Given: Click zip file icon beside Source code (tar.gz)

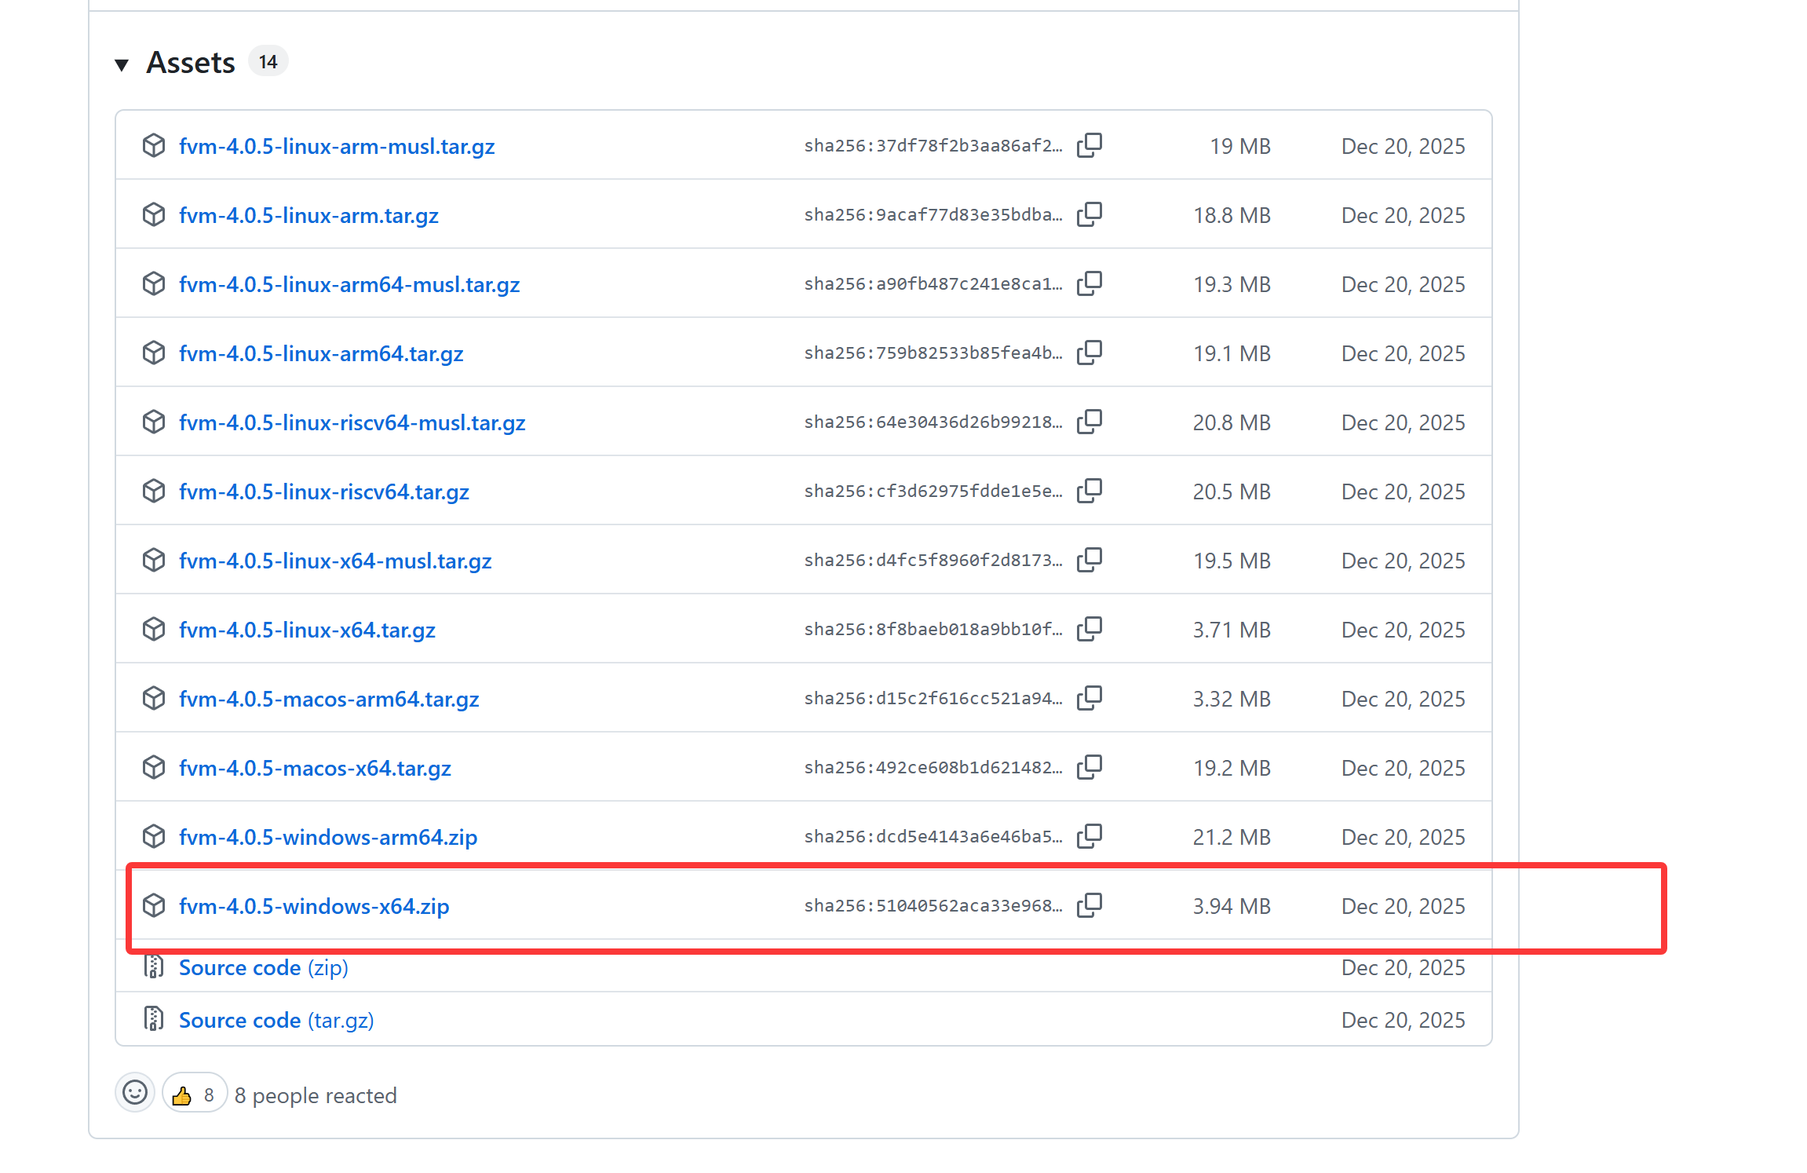Looking at the screenshot, I should (x=154, y=1019).
